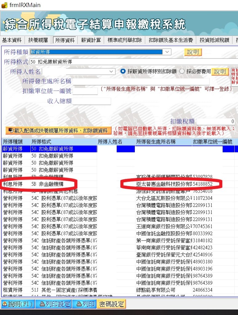Viewport: 238px width, 315px height.
Task: Go to 薪資計算 tab
Action: click(x=91, y=40)
